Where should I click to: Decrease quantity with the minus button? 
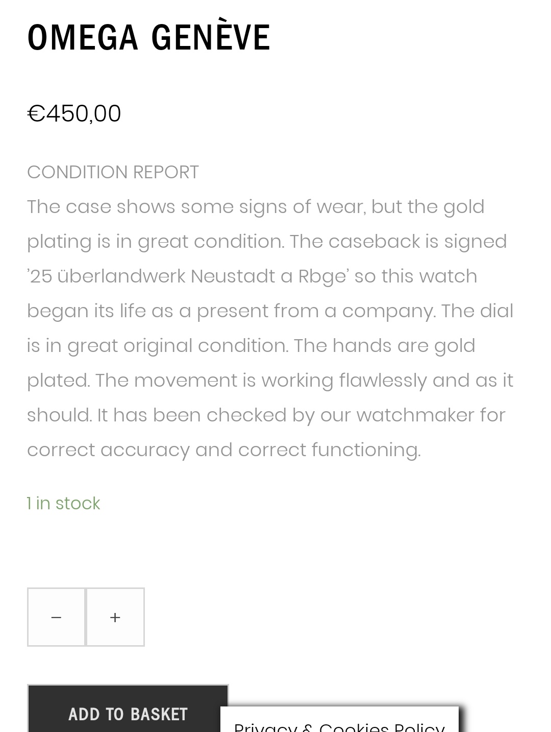point(56,617)
